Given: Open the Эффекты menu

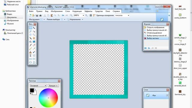Looking at the screenshot, I should point(88,11).
